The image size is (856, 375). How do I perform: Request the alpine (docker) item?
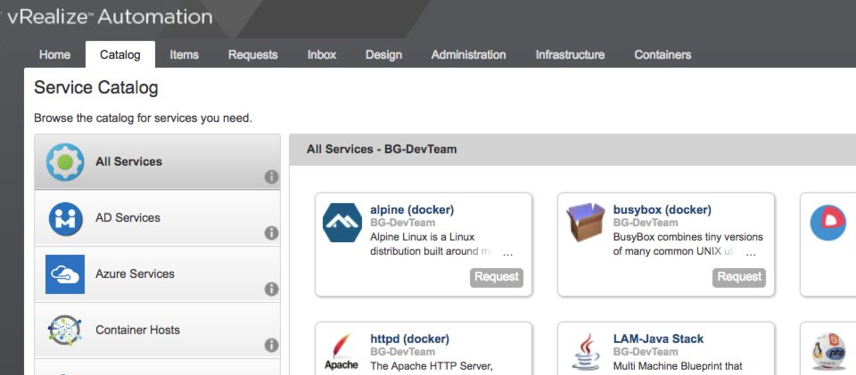(497, 277)
